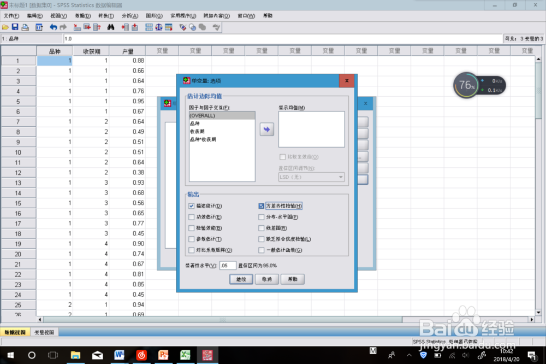Check the 缺乏拟合优度检验(L) checkbox
Screen dimensions: 546x364
(x=261, y=239)
